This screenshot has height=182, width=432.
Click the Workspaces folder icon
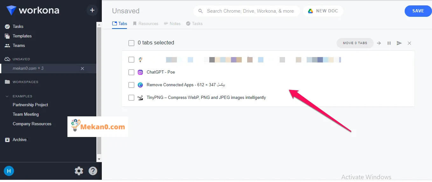pos(7,82)
